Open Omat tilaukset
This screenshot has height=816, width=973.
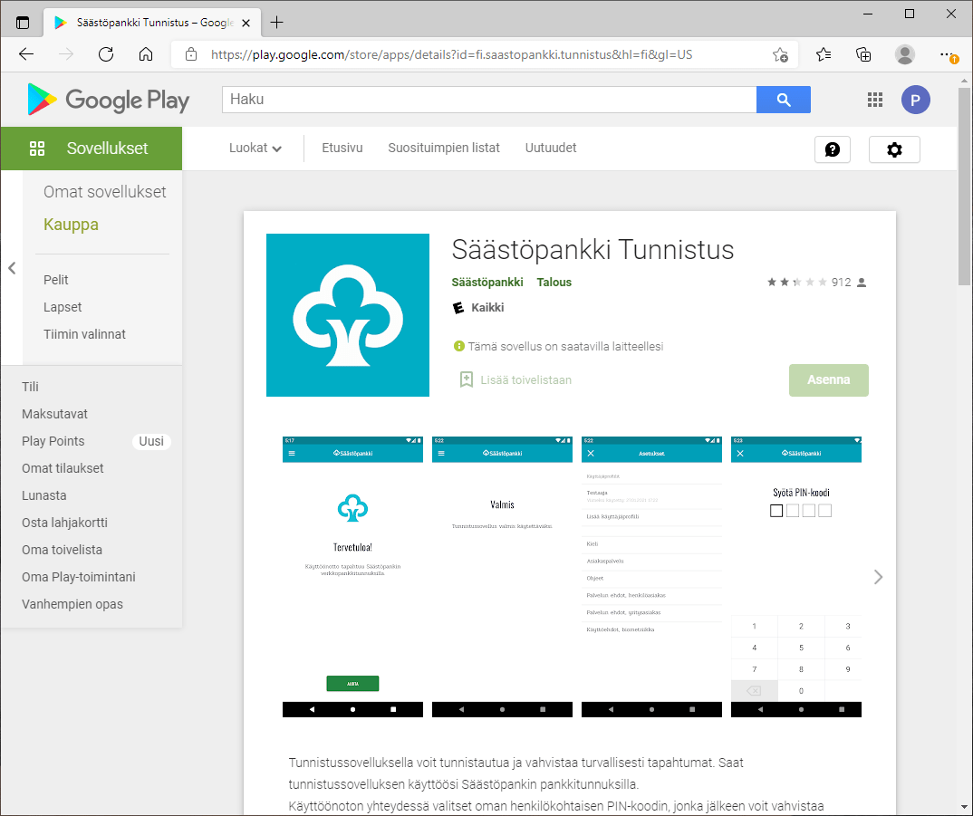(x=63, y=468)
